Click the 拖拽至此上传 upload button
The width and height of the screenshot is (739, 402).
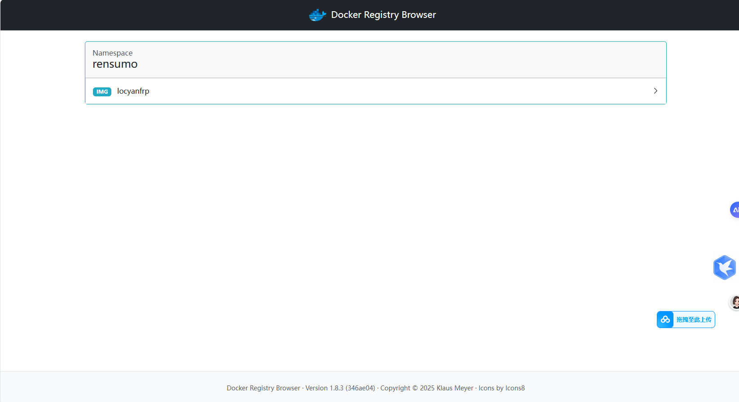click(686, 320)
